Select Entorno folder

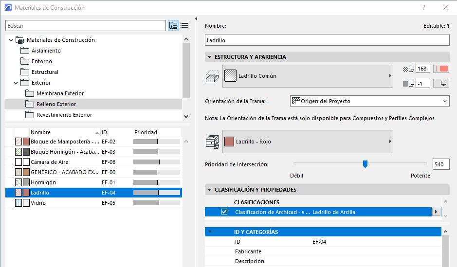coord(42,61)
